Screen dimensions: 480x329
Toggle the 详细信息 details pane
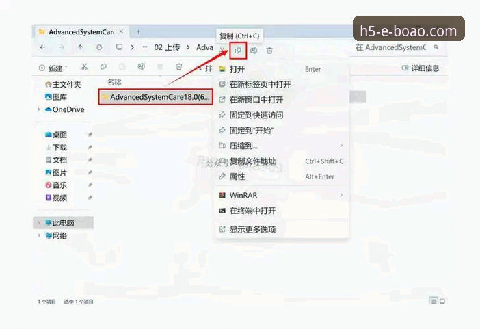tap(421, 68)
